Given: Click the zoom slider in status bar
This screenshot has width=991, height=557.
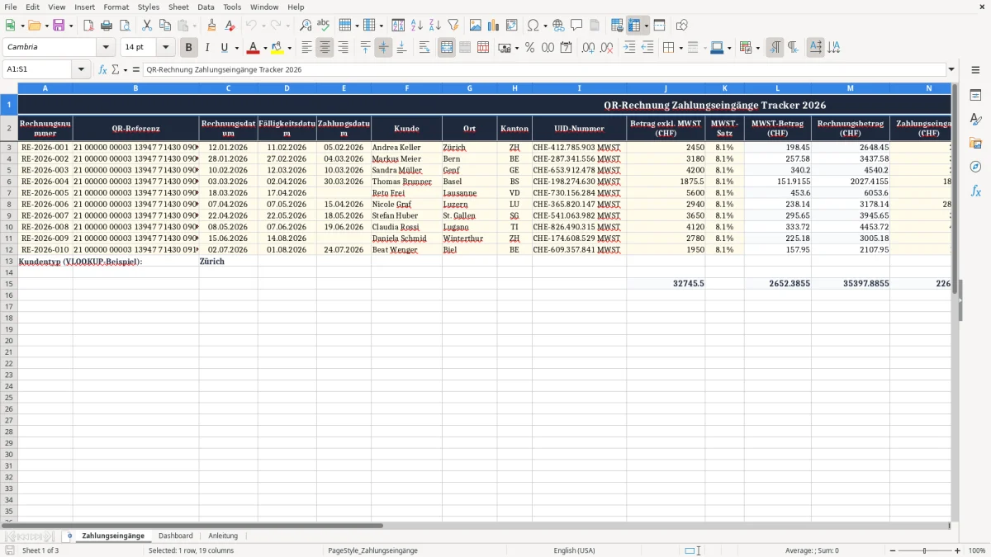Looking at the screenshot, I should 924,550.
